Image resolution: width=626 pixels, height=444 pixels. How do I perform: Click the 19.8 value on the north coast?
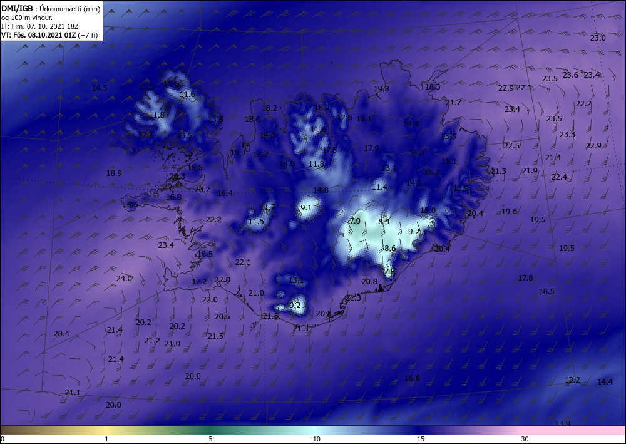coord(381,89)
